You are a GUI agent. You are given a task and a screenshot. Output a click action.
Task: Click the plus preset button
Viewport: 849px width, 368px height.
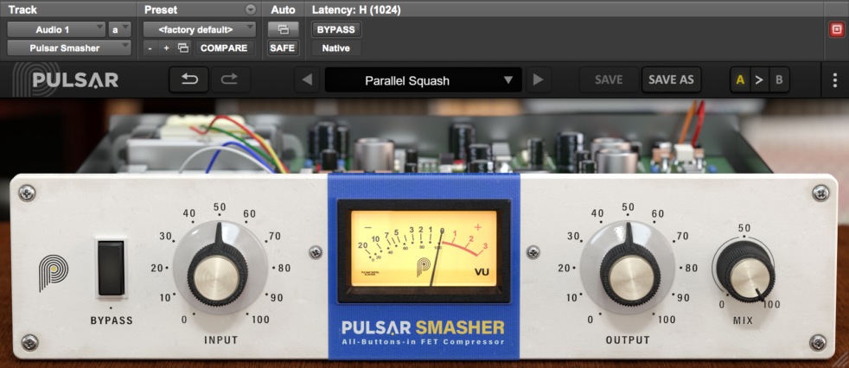pos(166,48)
